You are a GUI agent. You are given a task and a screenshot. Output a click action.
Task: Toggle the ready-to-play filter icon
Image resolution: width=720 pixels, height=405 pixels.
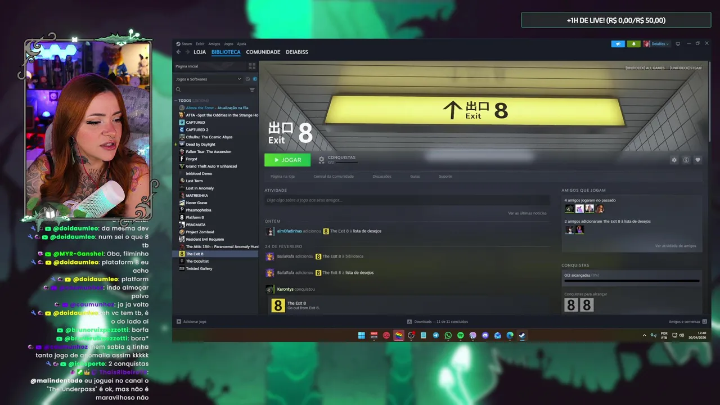[254, 79]
